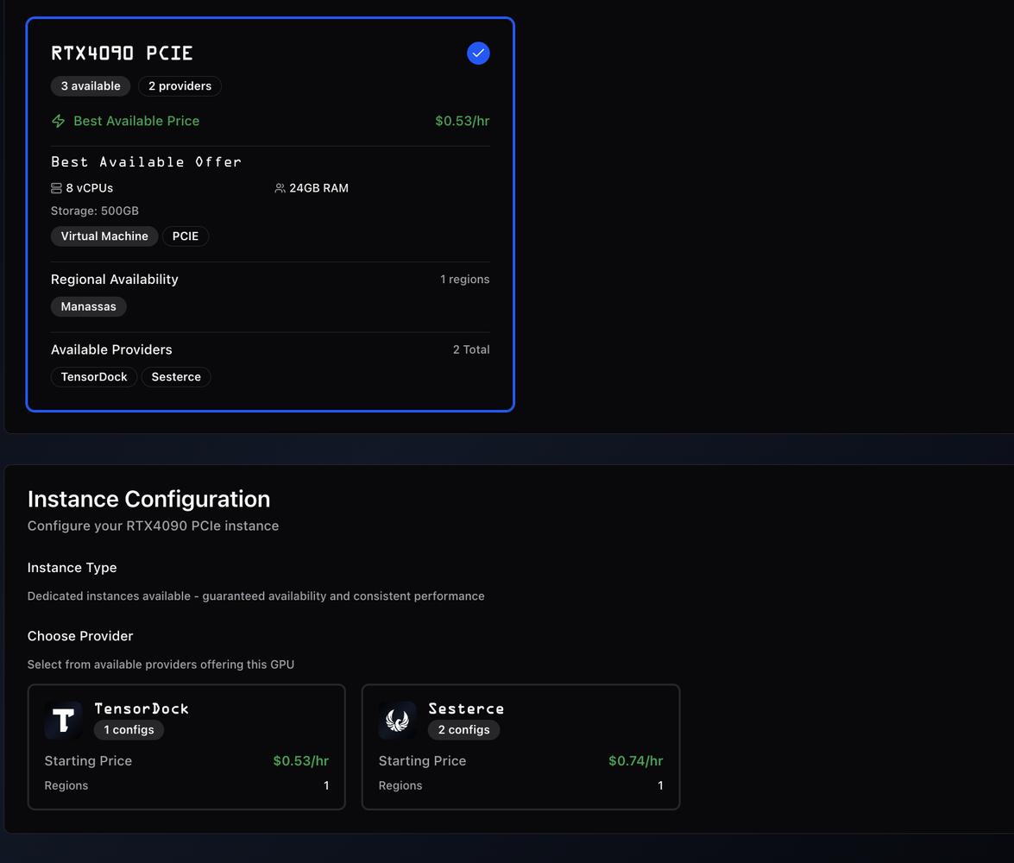The width and height of the screenshot is (1014, 863).
Task: Click the RTX4090 PCIE card title
Action: coord(122,54)
